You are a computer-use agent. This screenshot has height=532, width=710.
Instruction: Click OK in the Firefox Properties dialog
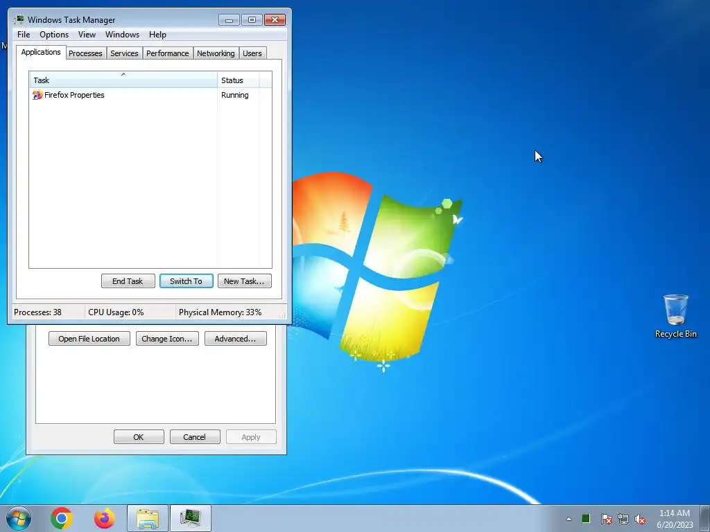pyautogui.click(x=139, y=437)
